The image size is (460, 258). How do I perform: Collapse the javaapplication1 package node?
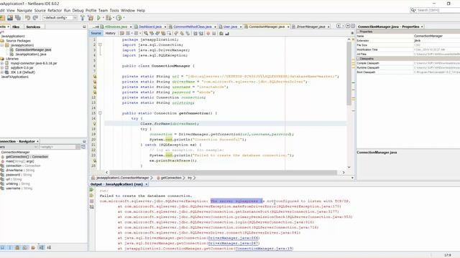pos(2,45)
